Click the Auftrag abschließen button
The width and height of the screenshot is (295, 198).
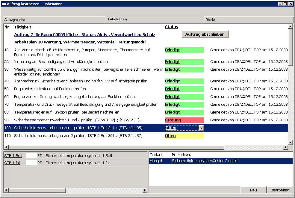point(205,34)
